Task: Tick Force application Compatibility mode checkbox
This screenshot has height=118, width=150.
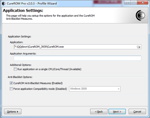Action: pos(11,89)
